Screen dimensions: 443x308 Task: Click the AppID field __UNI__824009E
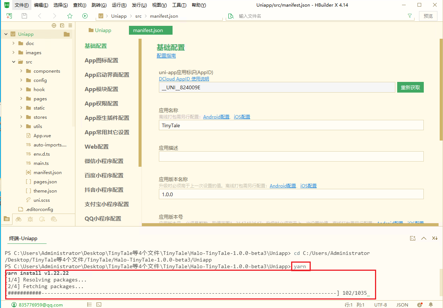pyautogui.click(x=277, y=87)
